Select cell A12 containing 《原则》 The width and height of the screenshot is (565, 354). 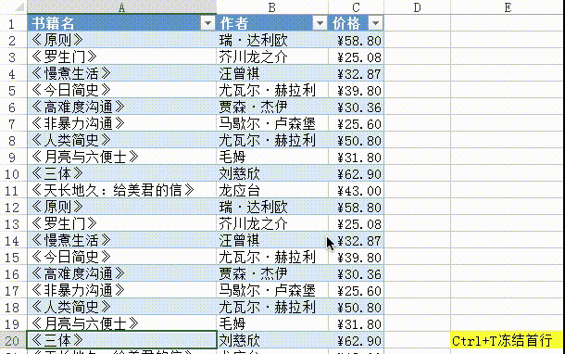tap(121, 207)
